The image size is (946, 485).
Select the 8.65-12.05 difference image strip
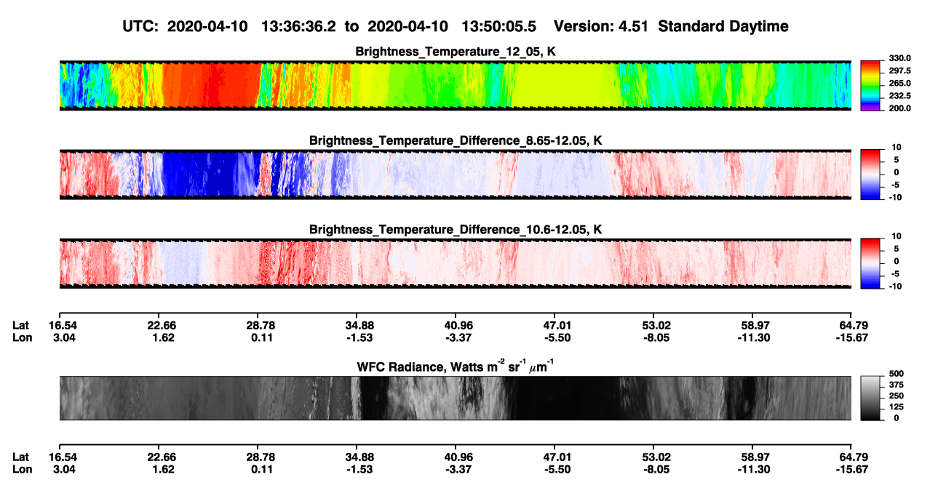[x=455, y=175]
